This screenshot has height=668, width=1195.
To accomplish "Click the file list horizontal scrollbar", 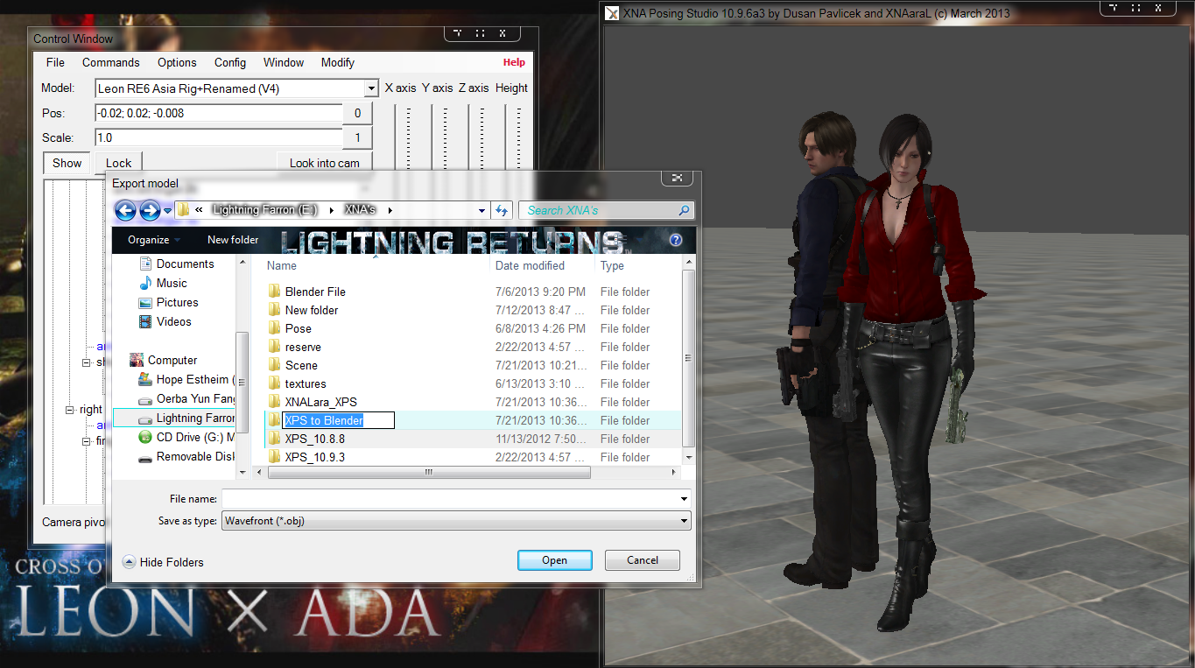I will 429,472.
